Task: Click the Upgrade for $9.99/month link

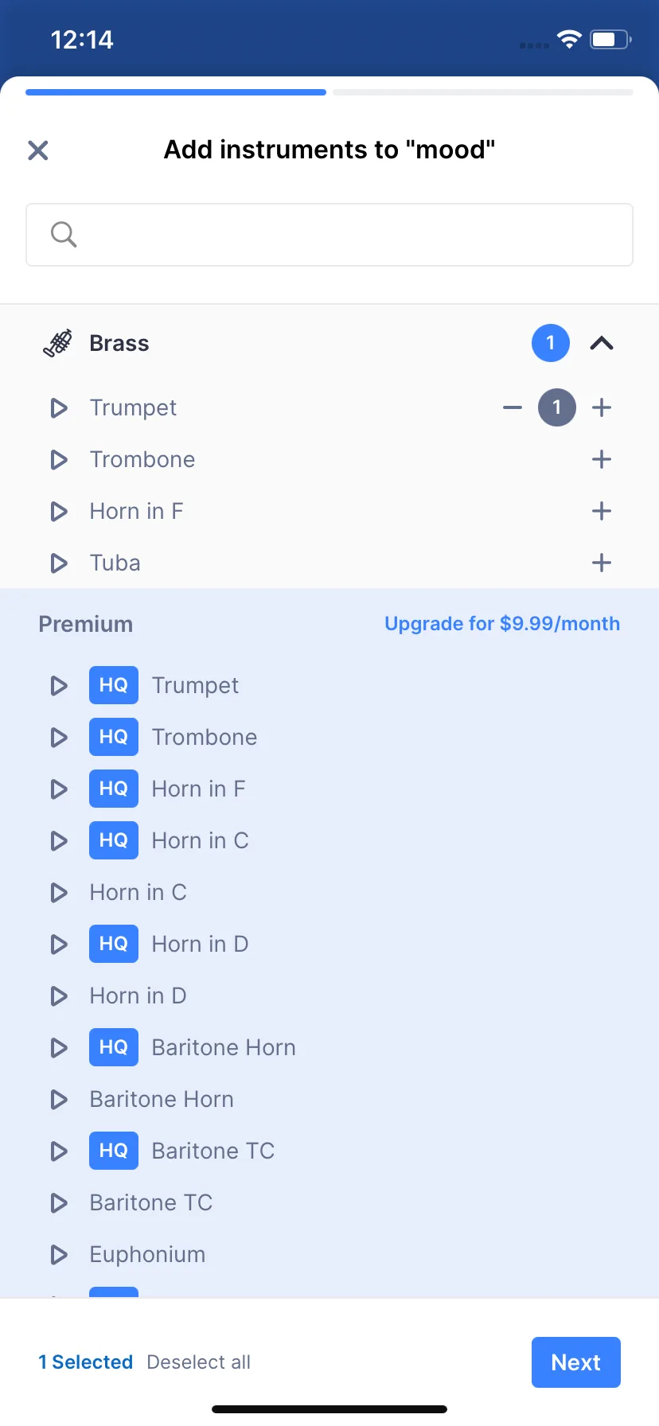Action: coord(502,624)
